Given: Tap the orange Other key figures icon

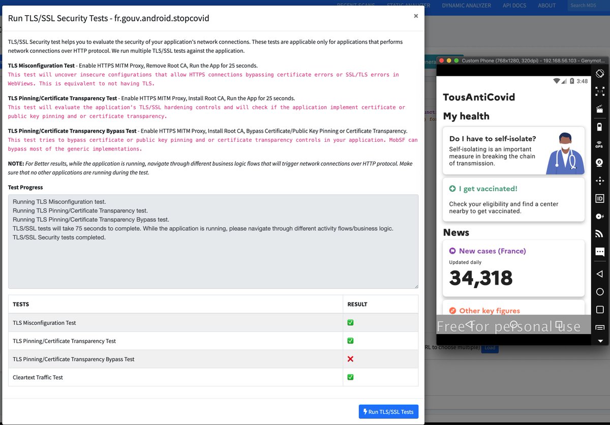Looking at the screenshot, I should tap(452, 311).
